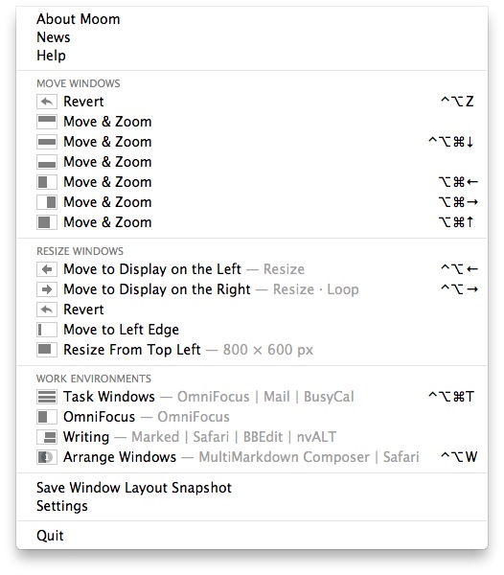Click the Move to Display on the Left arrow icon
Screen dimensions: 504x575
47,269
